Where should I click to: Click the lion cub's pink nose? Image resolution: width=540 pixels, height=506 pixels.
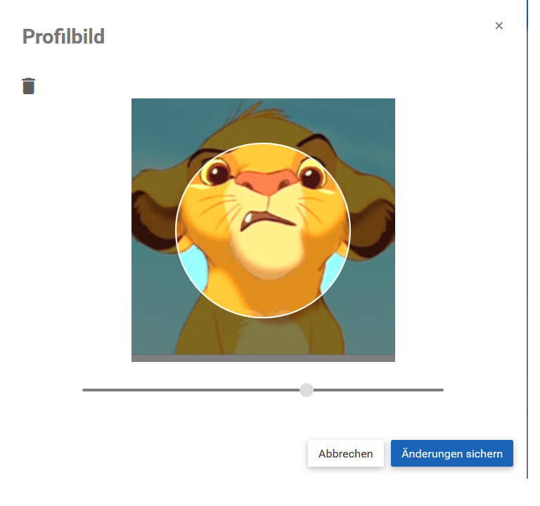[266, 181]
